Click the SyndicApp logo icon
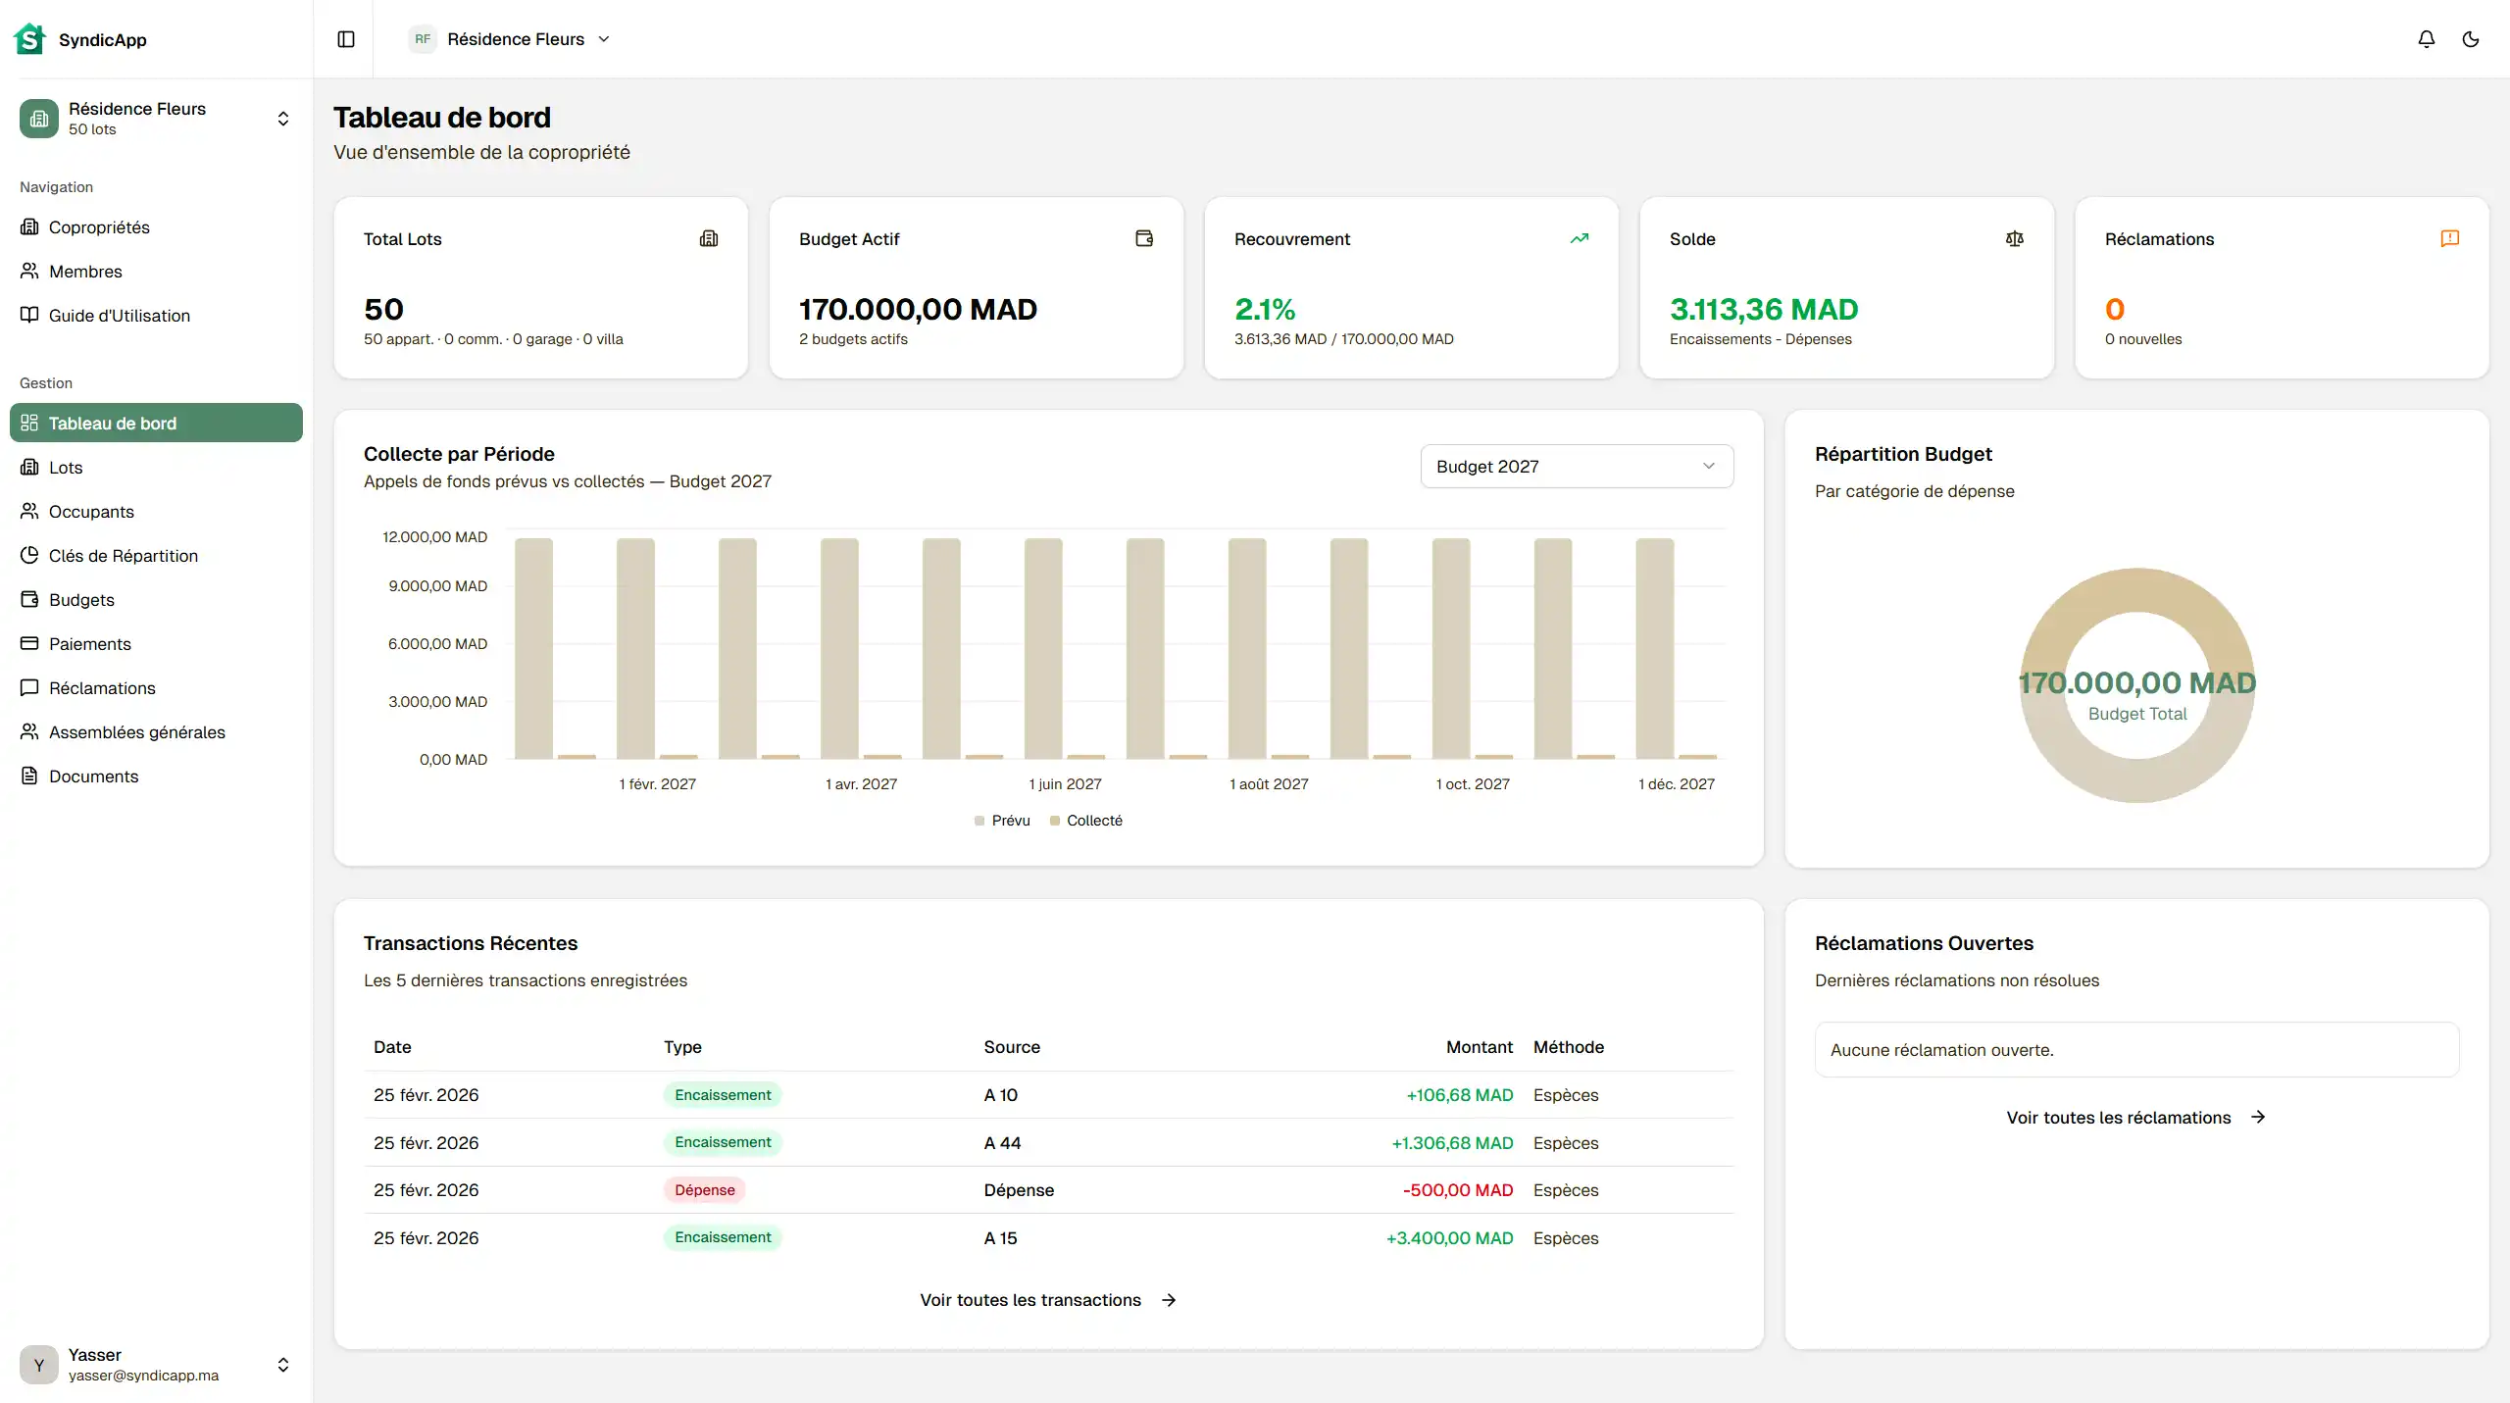Viewport: 2510px width, 1403px height. pyautogui.click(x=29, y=39)
